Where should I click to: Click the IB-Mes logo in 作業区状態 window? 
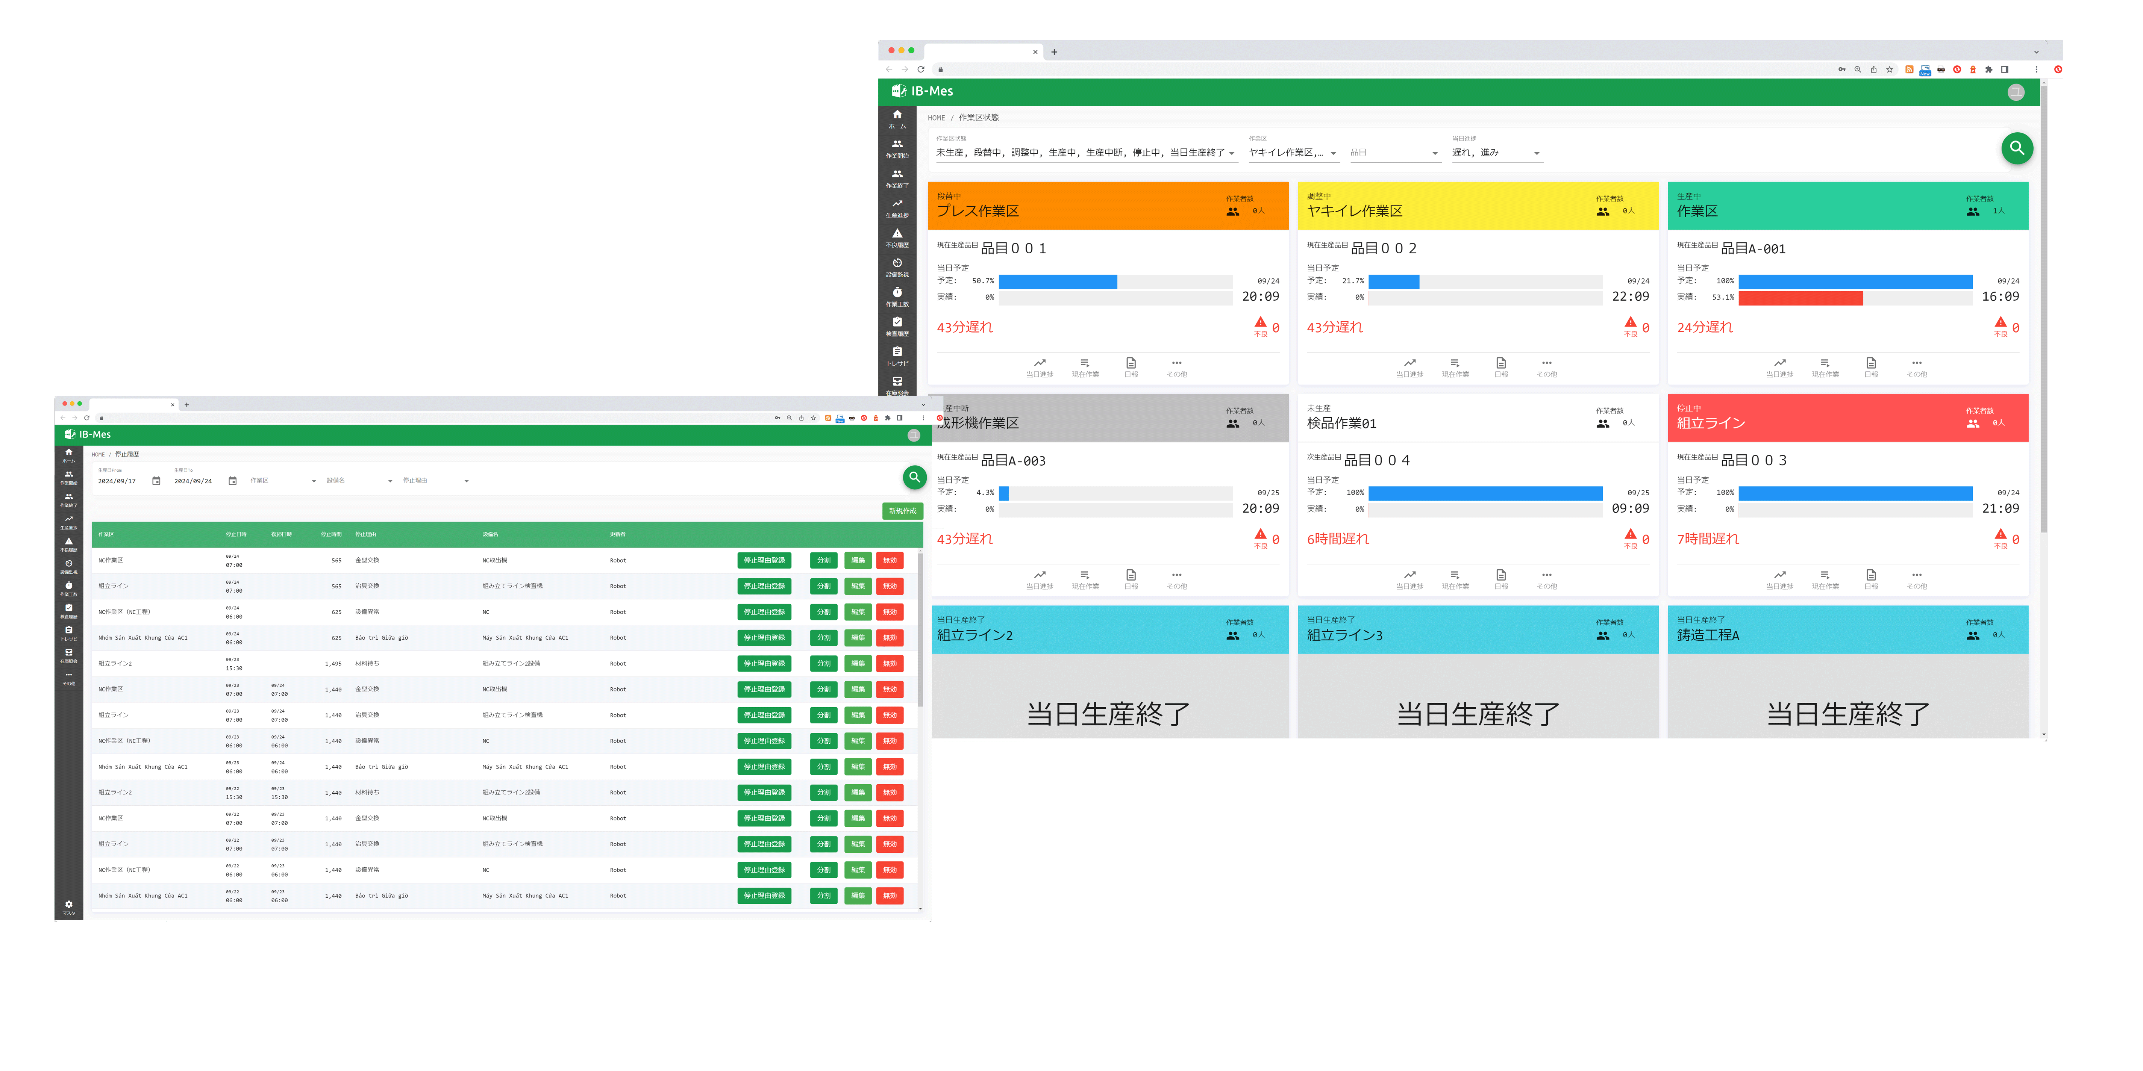[922, 91]
